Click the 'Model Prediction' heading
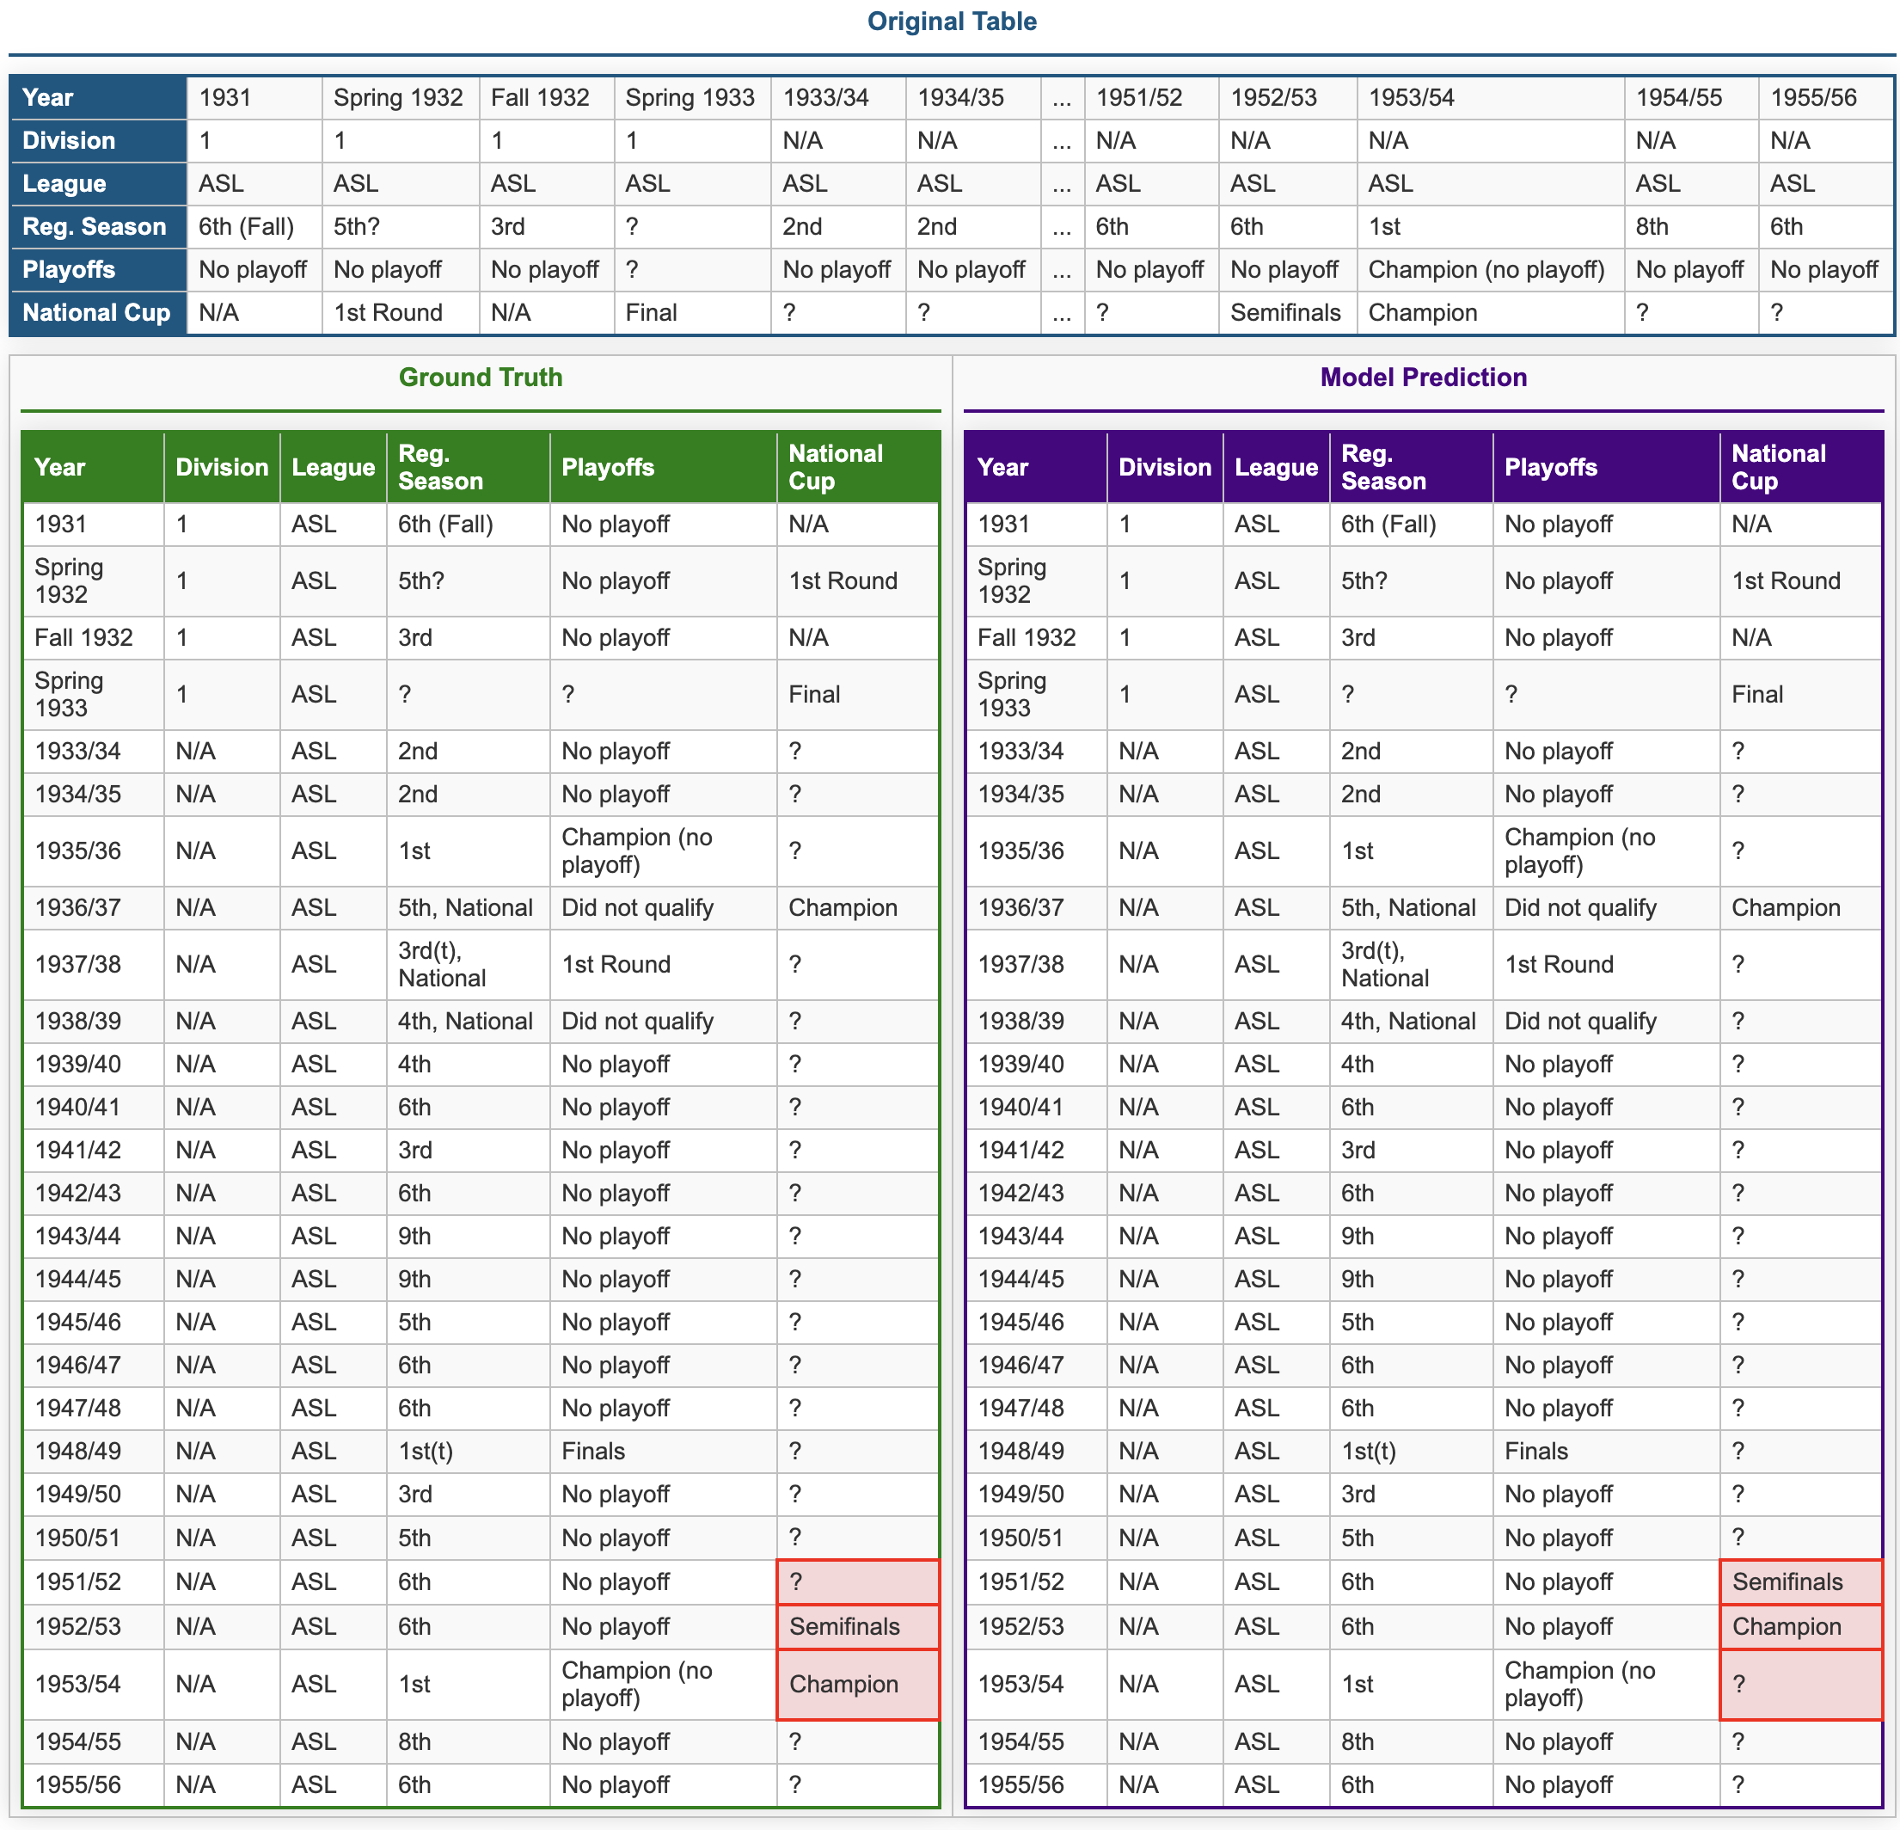The width and height of the screenshot is (1900, 1830). (x=1423, y=378)
